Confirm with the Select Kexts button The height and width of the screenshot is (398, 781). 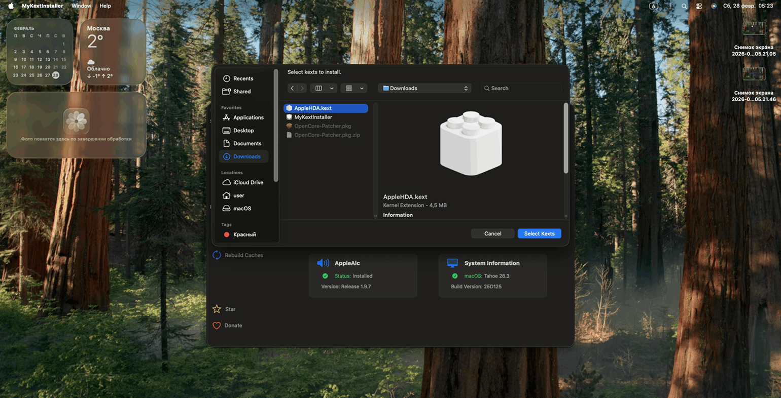point(539,233)
